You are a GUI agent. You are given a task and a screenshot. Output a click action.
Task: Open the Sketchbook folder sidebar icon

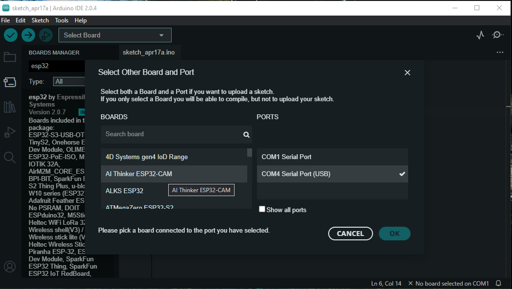(10, 57)
